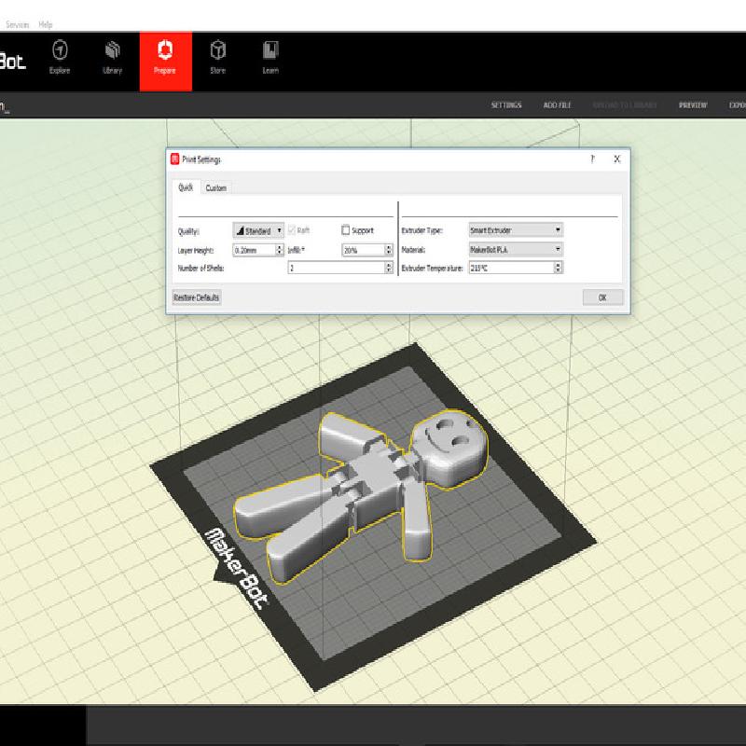This screenshot has width=746, height=746.
Task: Open the Extruder Type dropdown
Action: [x=516, y=230]
